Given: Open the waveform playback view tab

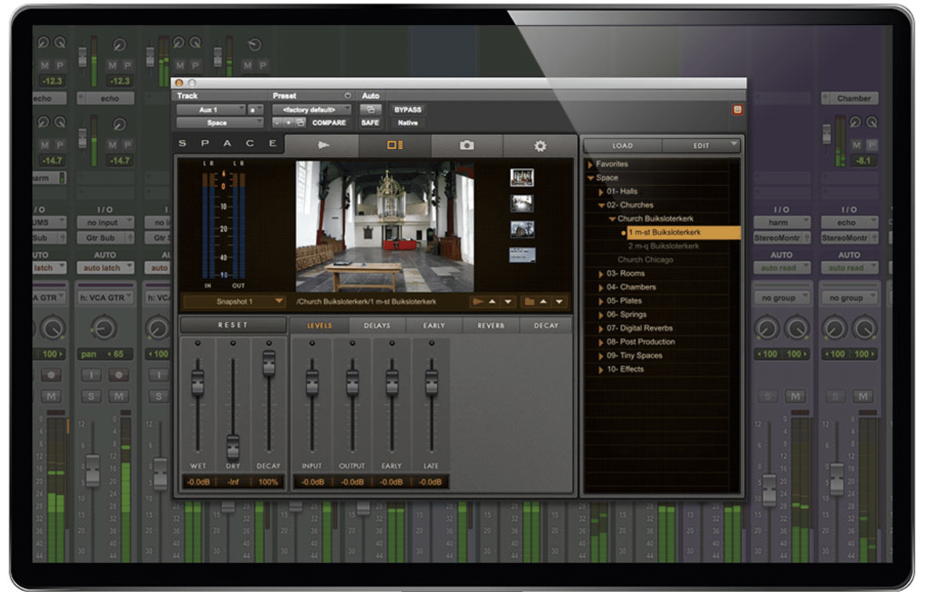Looking at the screenshot, I should click(x=322, y=145).
